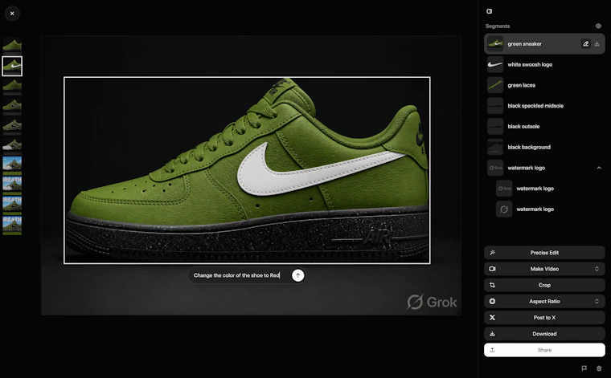This screenshot has height=378, width=611.
Task: Select the black background segment
Action: [x=544, y=147]
